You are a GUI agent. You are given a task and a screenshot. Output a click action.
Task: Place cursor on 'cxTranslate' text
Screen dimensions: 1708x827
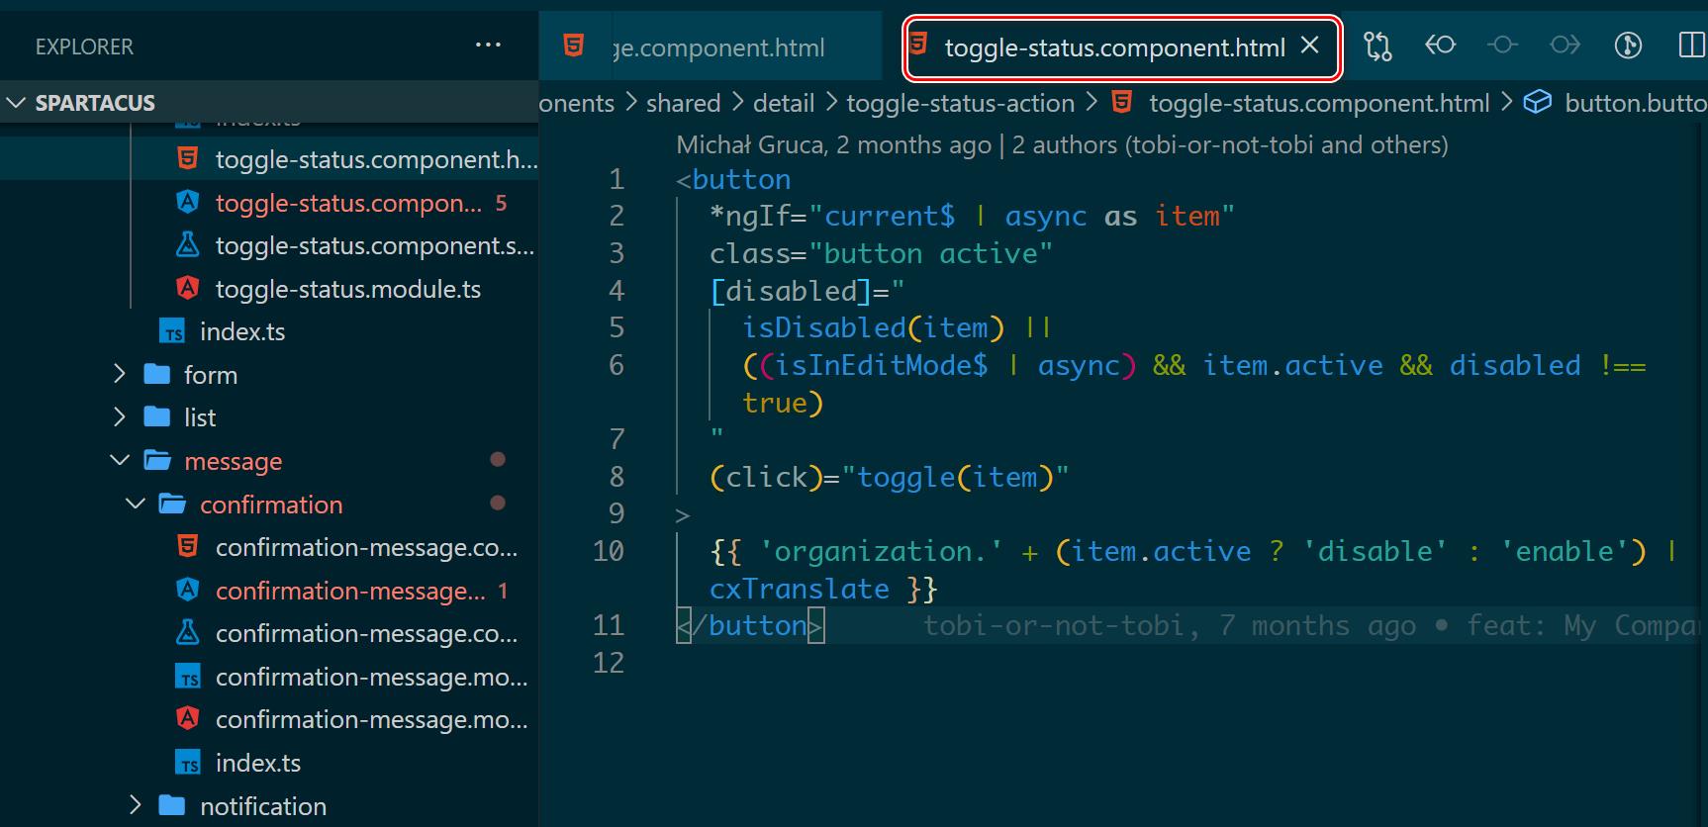point(800,589)
